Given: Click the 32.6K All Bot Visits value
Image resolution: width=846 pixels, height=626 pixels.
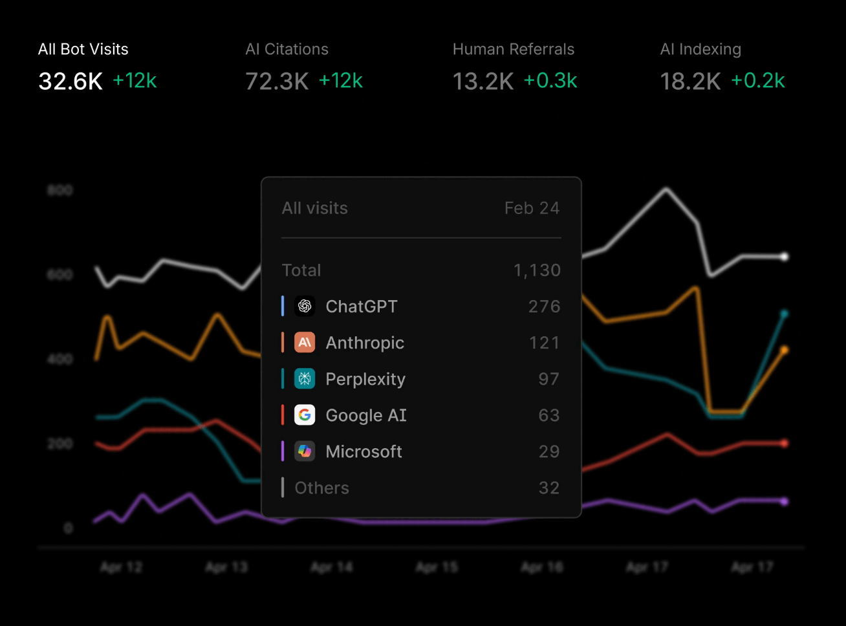Looking at the screenshot, I should [70, 81].
